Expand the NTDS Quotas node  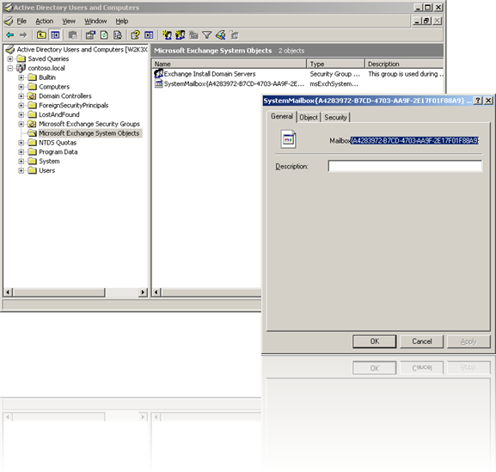click(21, 143)
